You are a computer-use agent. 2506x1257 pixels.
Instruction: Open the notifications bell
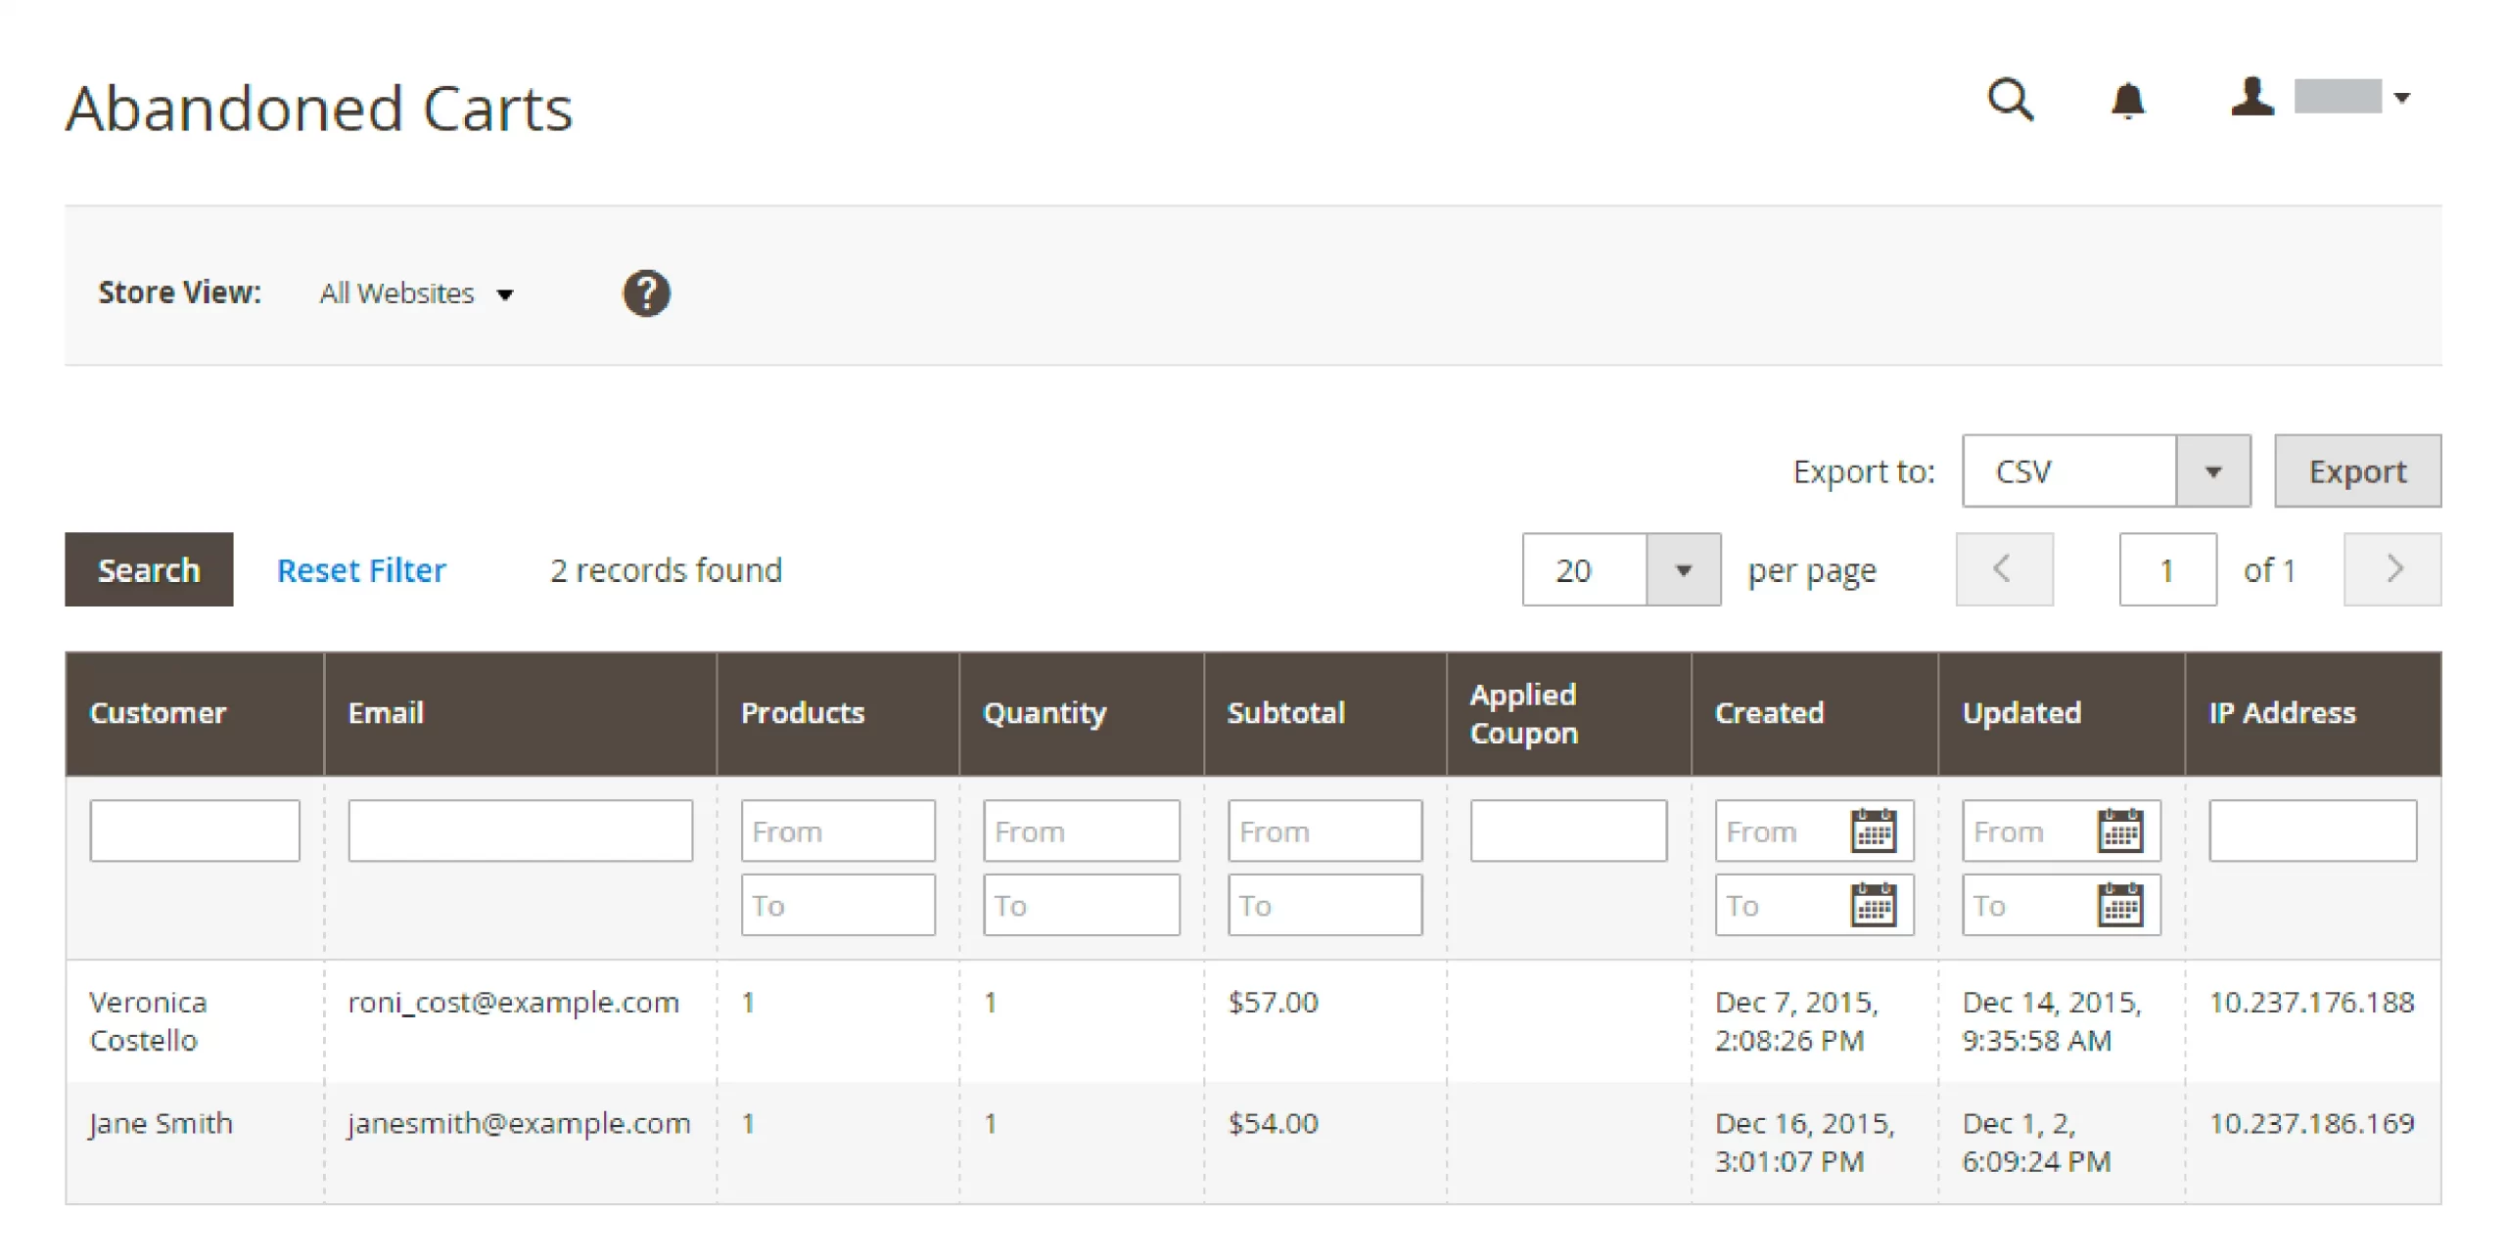[2127, 101]
